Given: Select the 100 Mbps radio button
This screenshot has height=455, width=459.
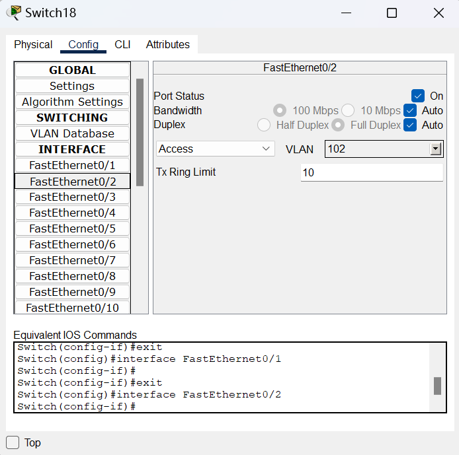Looking at the screenshot, I should [280, 110].
